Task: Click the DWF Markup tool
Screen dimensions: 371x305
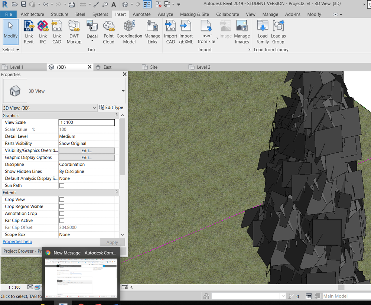Action: pyautogui.click(x=74, y=32)
